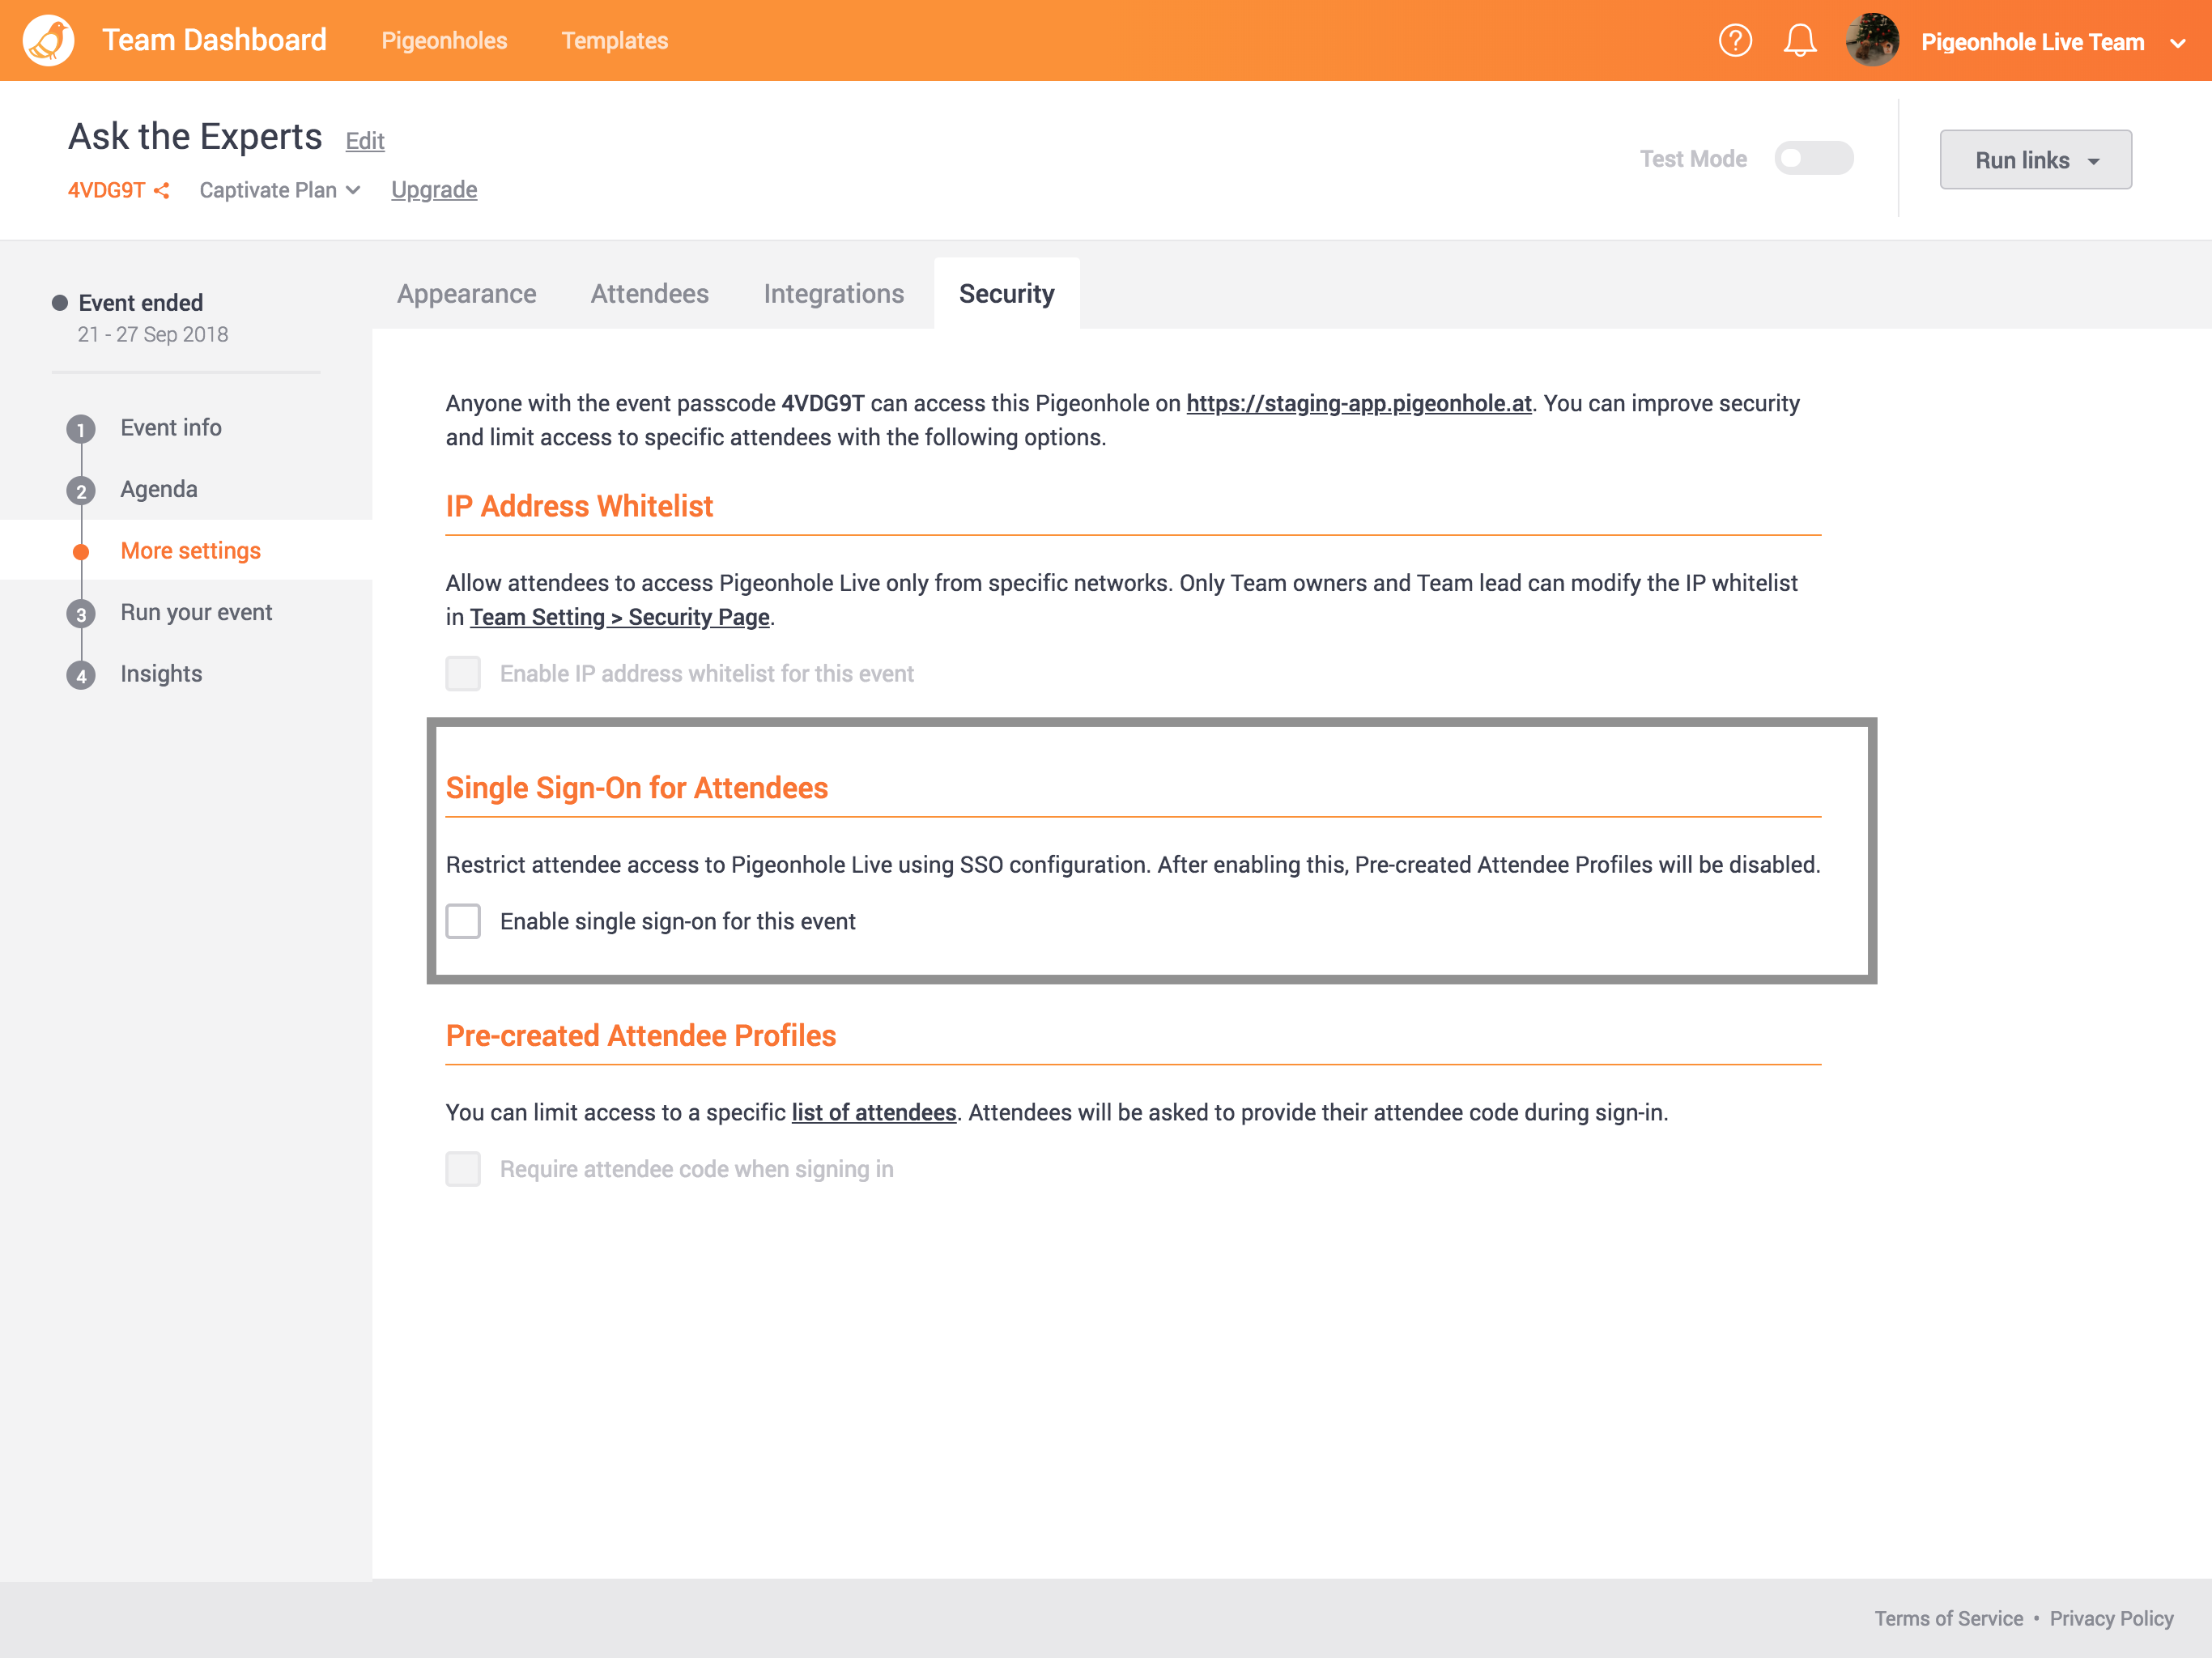2212x1658 pixels.
Task: Enable IP address whitelist checkbox
Action: 463,674
